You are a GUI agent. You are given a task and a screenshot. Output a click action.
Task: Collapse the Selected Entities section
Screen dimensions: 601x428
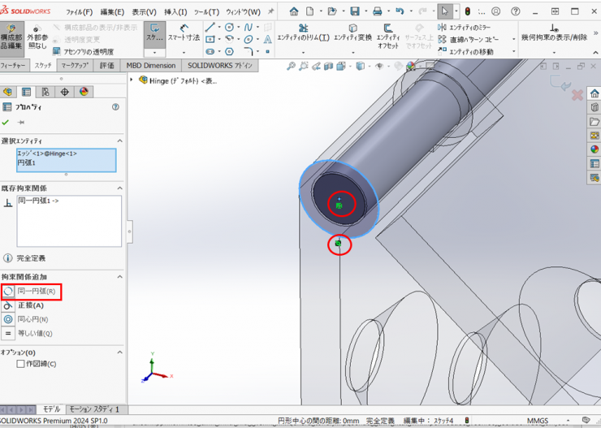click(x=120, y=141)
